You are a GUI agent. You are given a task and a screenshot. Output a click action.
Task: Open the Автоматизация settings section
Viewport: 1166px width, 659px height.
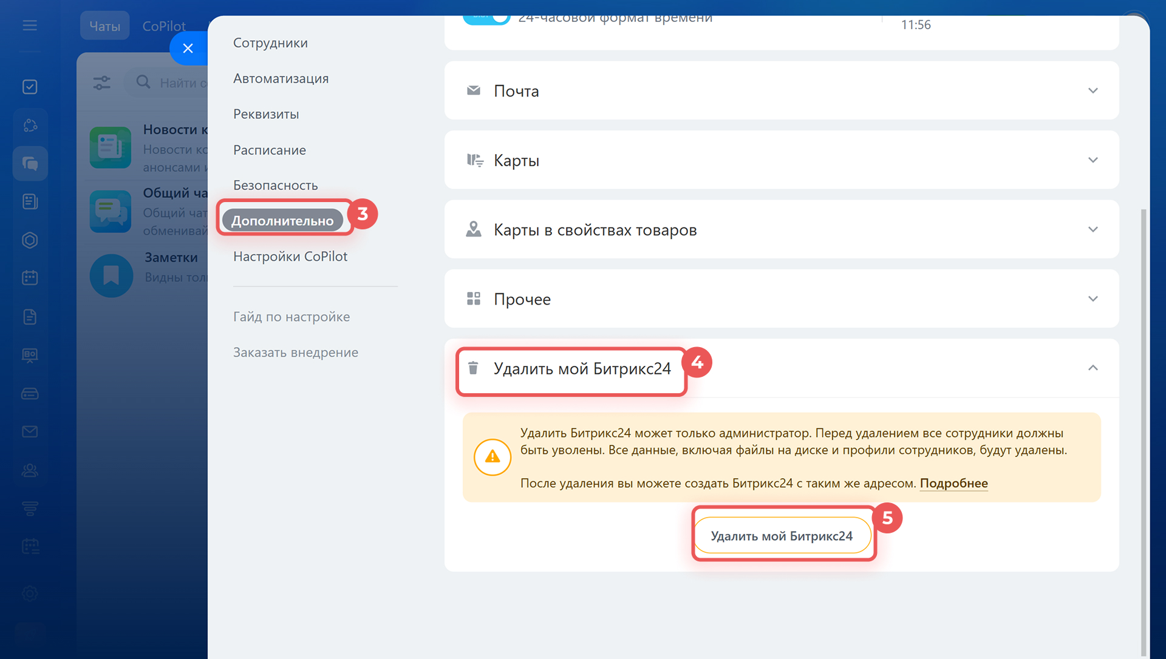[281, 78]
